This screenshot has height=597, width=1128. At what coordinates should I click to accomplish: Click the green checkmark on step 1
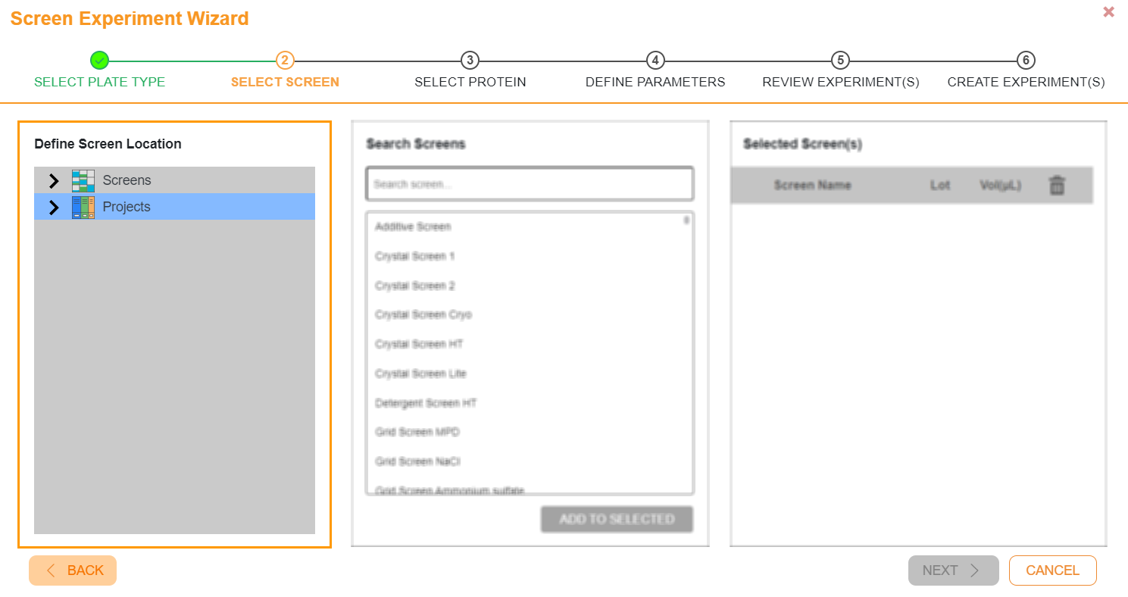click(x=99, y=61)
